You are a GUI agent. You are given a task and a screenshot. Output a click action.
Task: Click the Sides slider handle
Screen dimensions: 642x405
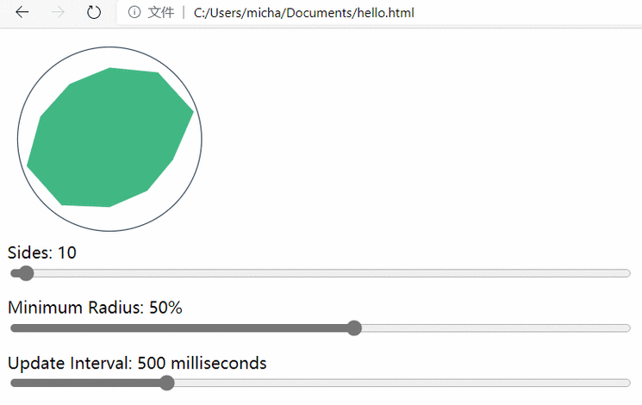[x=26, y=273]
